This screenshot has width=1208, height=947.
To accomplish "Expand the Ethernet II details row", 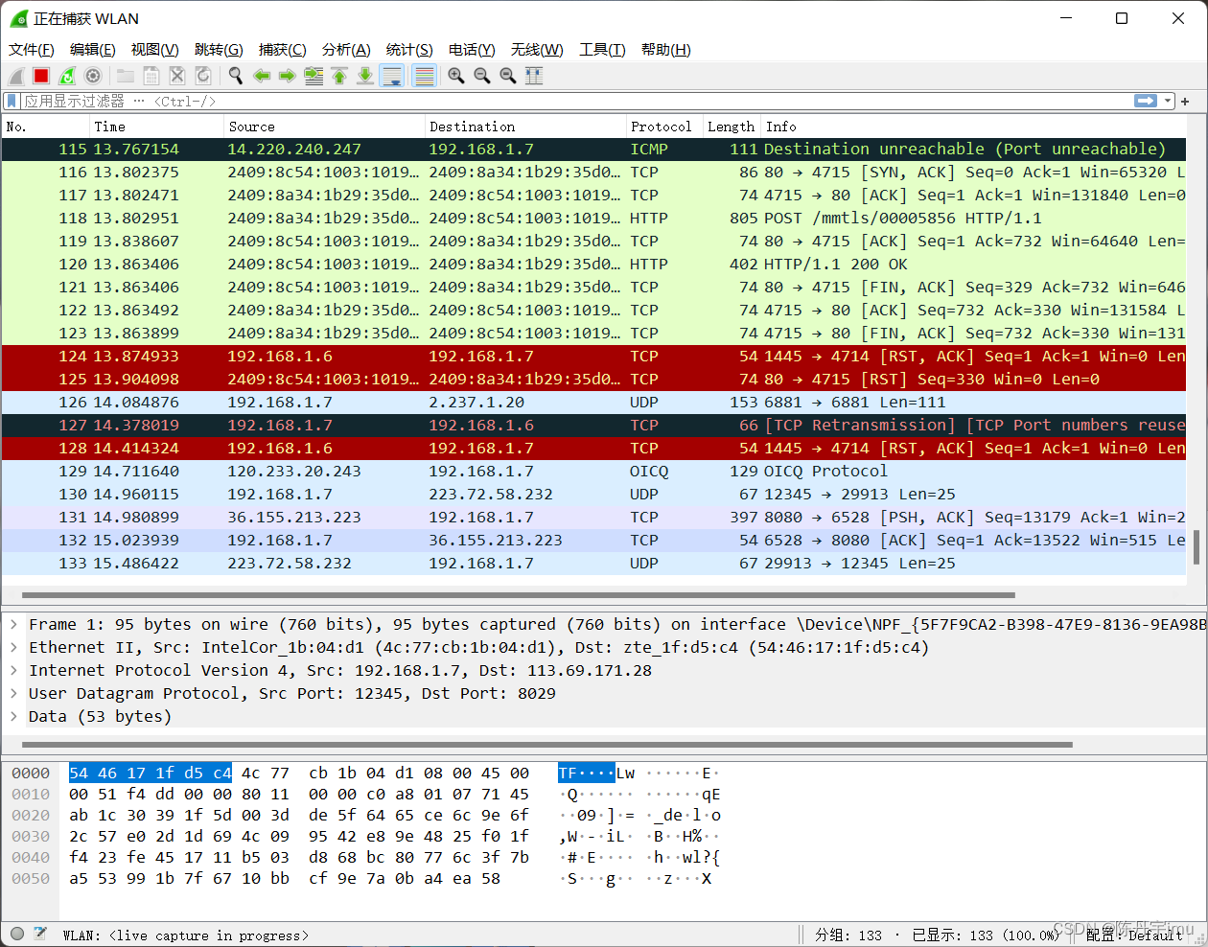I will [x=13, y=648].
